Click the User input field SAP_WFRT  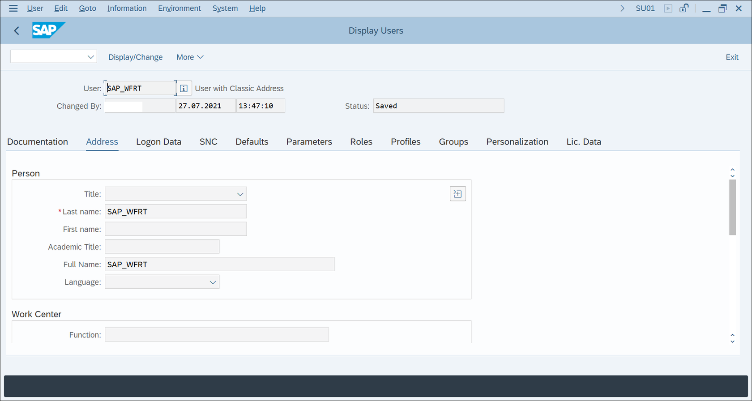coord(141,88)
